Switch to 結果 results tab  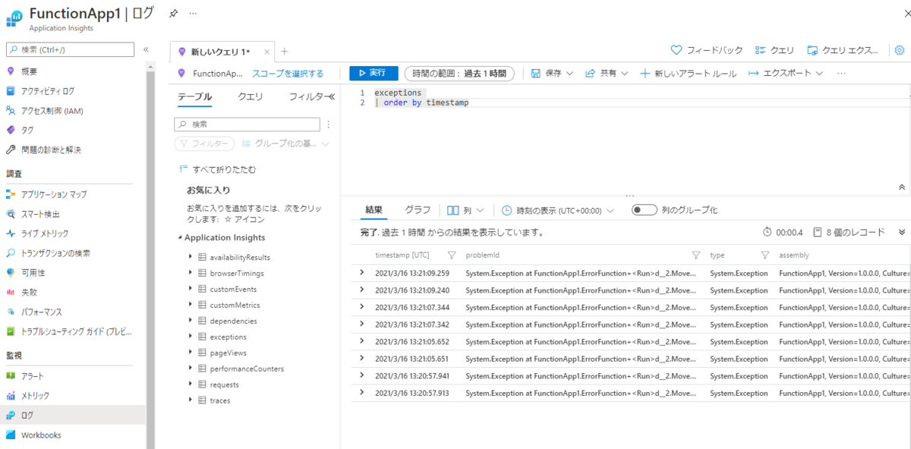pos(374,210)
